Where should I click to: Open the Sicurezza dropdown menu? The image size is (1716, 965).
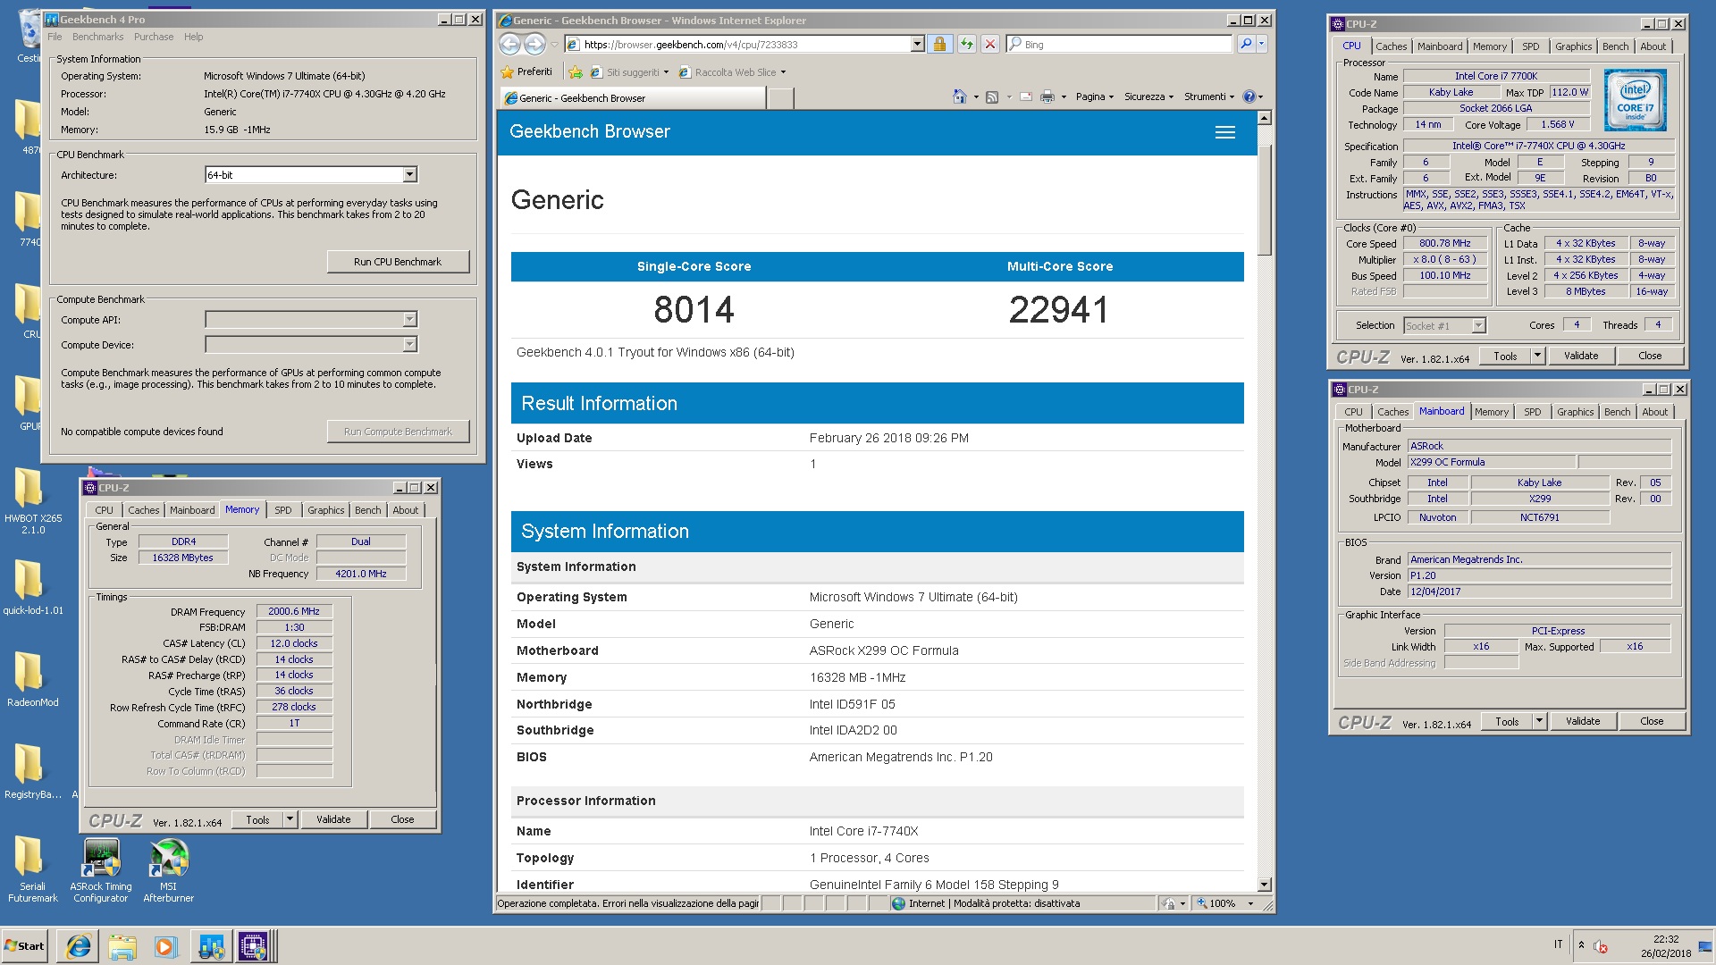click(x=1148, y=96)
